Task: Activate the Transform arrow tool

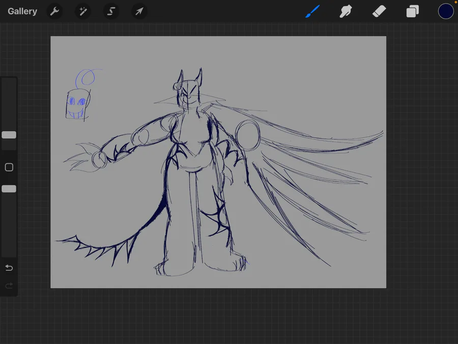Action: coord(139,11)
